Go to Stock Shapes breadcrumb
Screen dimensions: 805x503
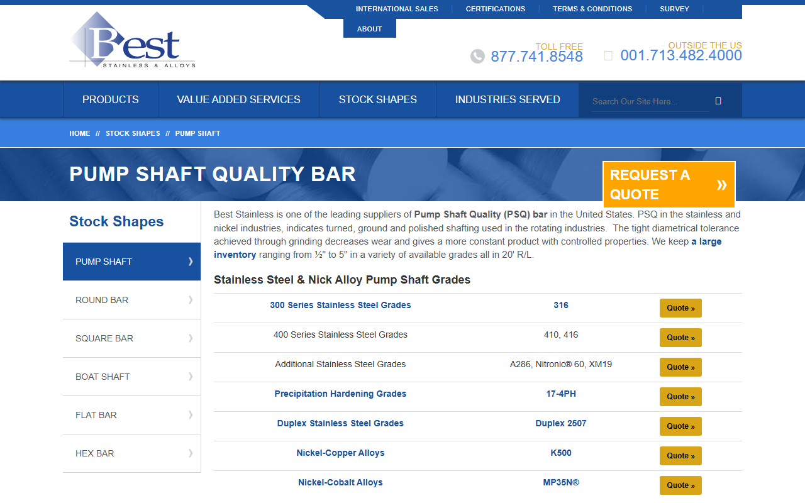[x=133, y=133]
